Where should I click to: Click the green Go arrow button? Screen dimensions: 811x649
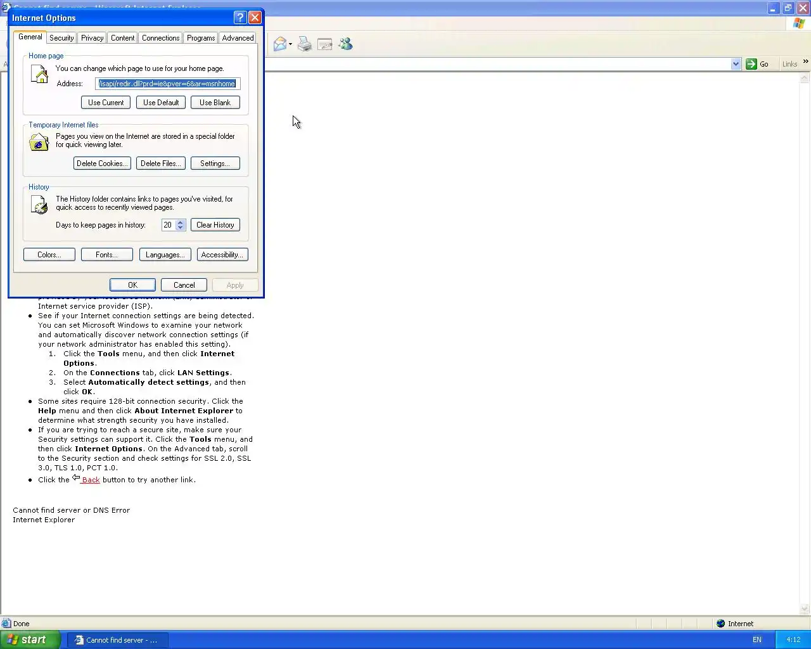coord(751,64)
